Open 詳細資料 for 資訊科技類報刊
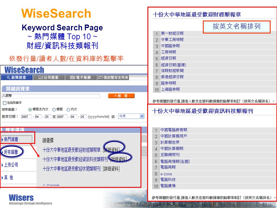This screenshot has height=208, width=277. 119,159
